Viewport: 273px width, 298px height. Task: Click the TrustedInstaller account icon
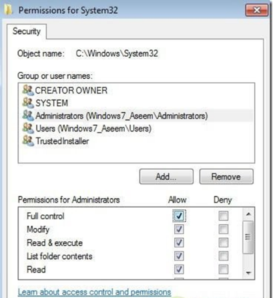pos(28,141)
